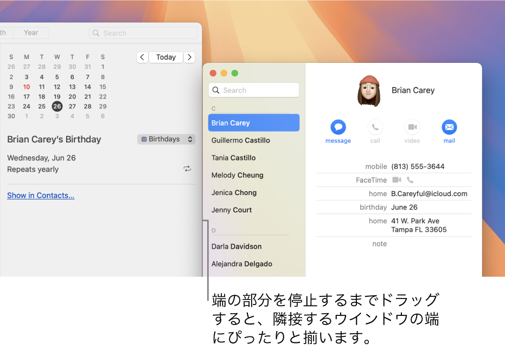Go to previous month in Calendar
505x350 pixels.
[142, 57]
